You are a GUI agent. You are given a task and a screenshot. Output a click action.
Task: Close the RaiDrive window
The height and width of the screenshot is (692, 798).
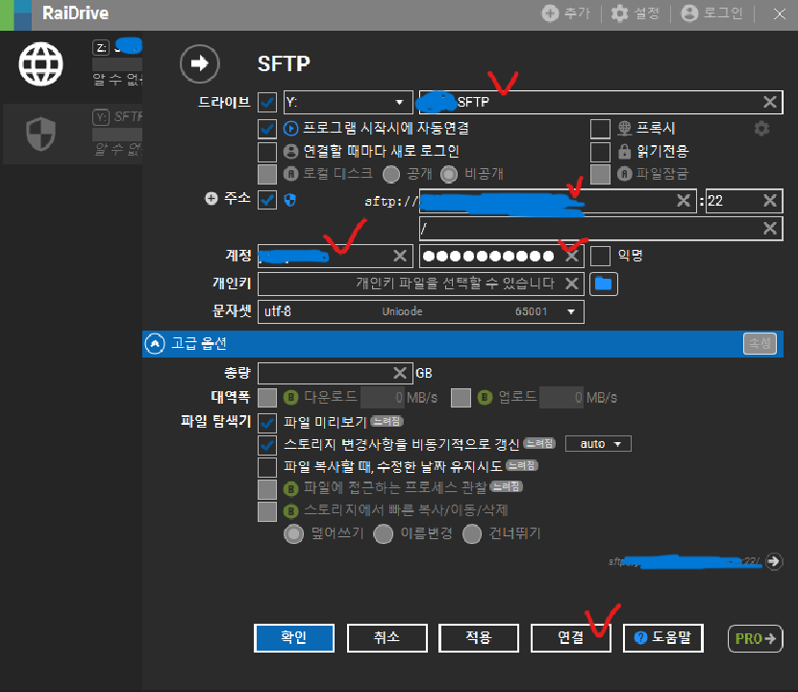tap(779, 13)
